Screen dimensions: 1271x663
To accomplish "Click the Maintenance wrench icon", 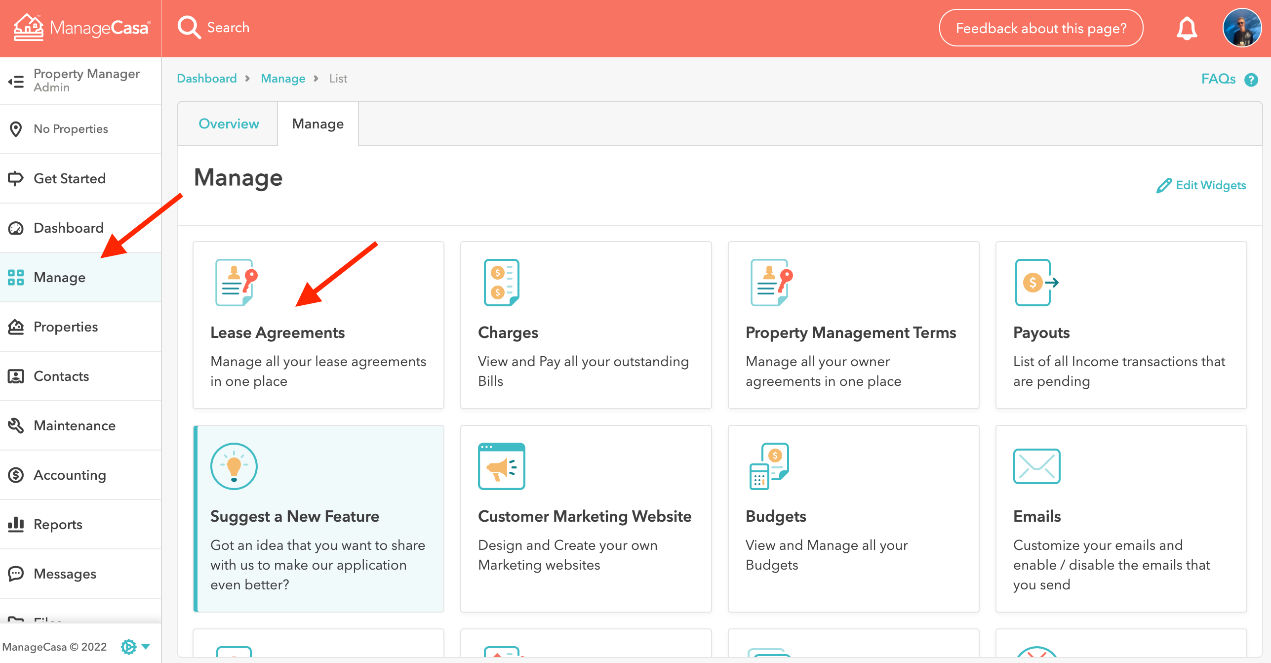I will (16, 425).
